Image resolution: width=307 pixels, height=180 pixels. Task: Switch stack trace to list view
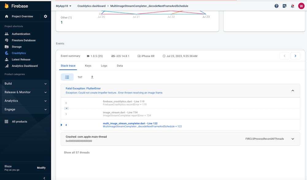click(x=67, y=77)
